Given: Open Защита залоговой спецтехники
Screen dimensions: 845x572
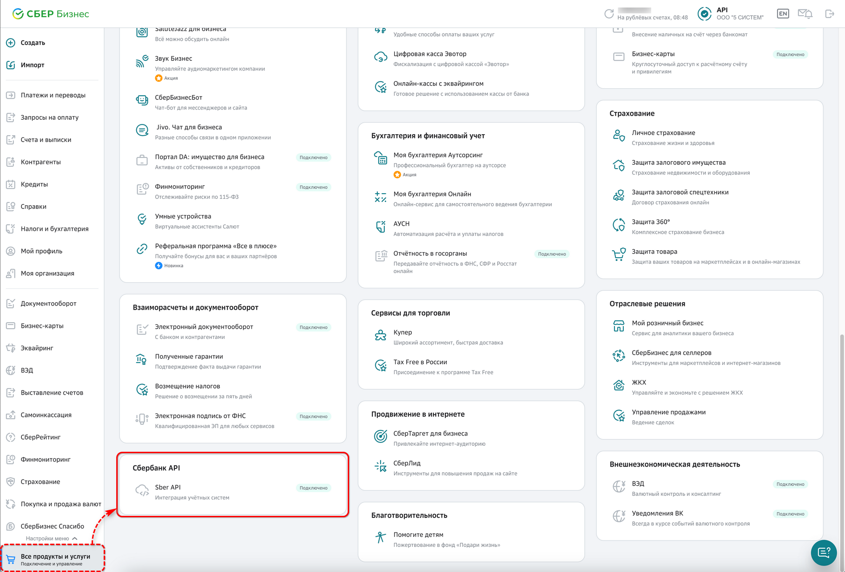Looking at the screenshot, I should [x=710, y=197].
